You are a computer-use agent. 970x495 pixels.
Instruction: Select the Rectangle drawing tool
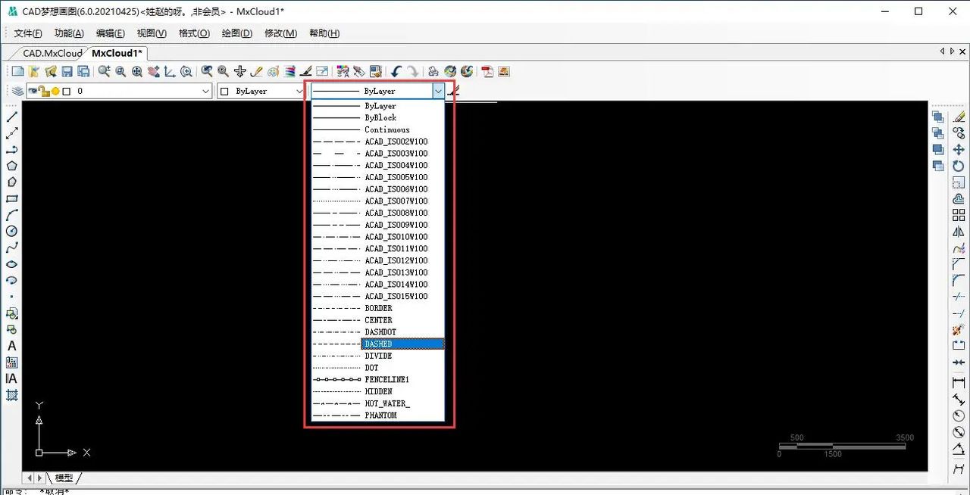coord(11,199)
